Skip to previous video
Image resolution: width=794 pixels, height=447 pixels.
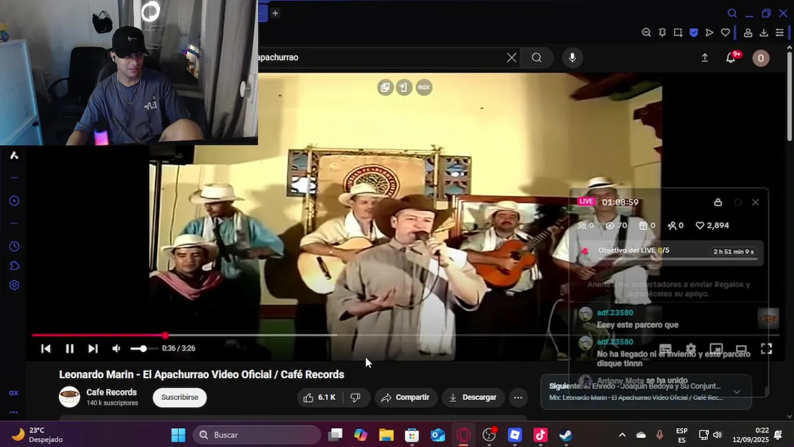click(46, 349)
